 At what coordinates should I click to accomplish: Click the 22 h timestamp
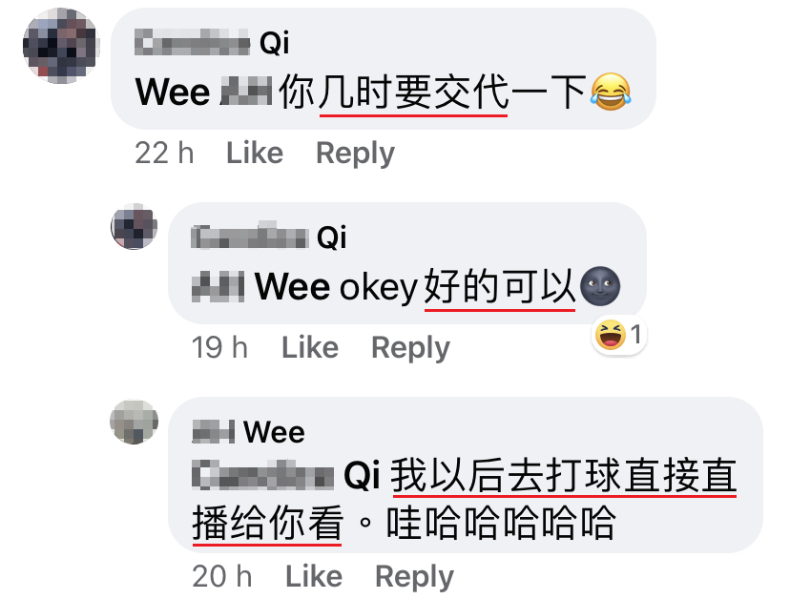164,153
